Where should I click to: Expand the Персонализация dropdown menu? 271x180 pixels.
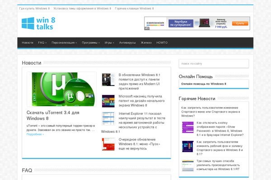[64, 43]
